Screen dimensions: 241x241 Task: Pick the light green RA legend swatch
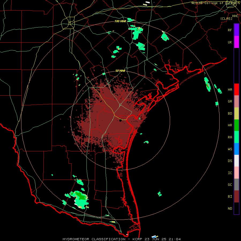236,137
